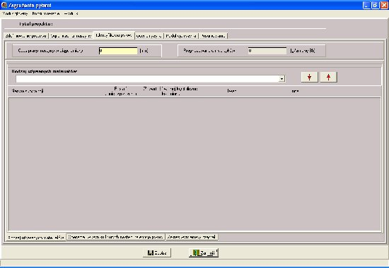Switch to the sixth, last upper tab

pyautogui.click(x=213, y=36)
